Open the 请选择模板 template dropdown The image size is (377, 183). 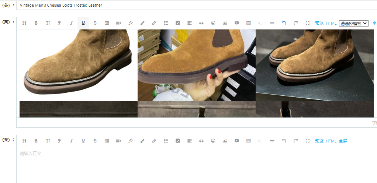(353, 23)
